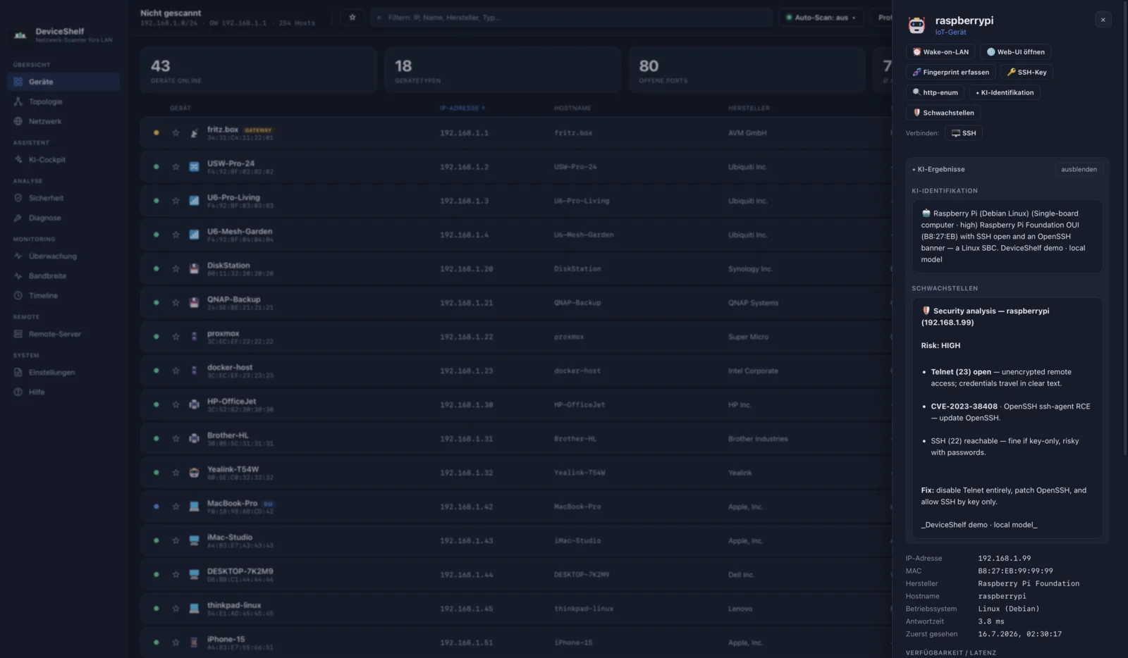Click the SSH-Key button
The width and height of the screenshot is (1128, 658).
(1026, 72)
